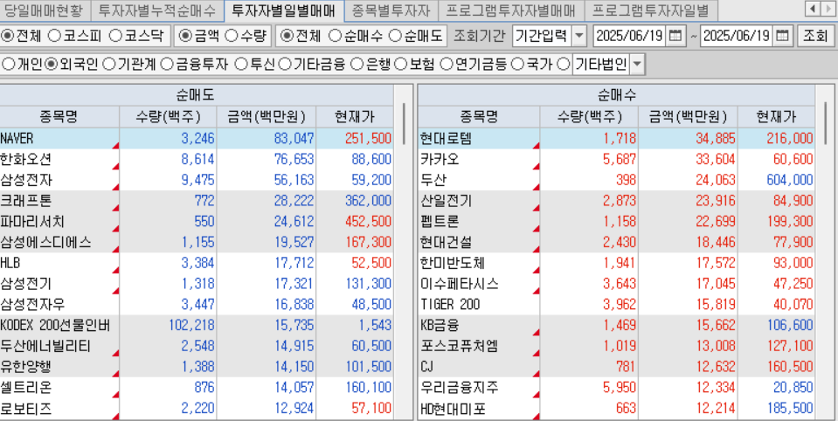Select the KODEX 200선물인버 row
Image resolution: width=838 pixels, height=421 pixels.
197,326
